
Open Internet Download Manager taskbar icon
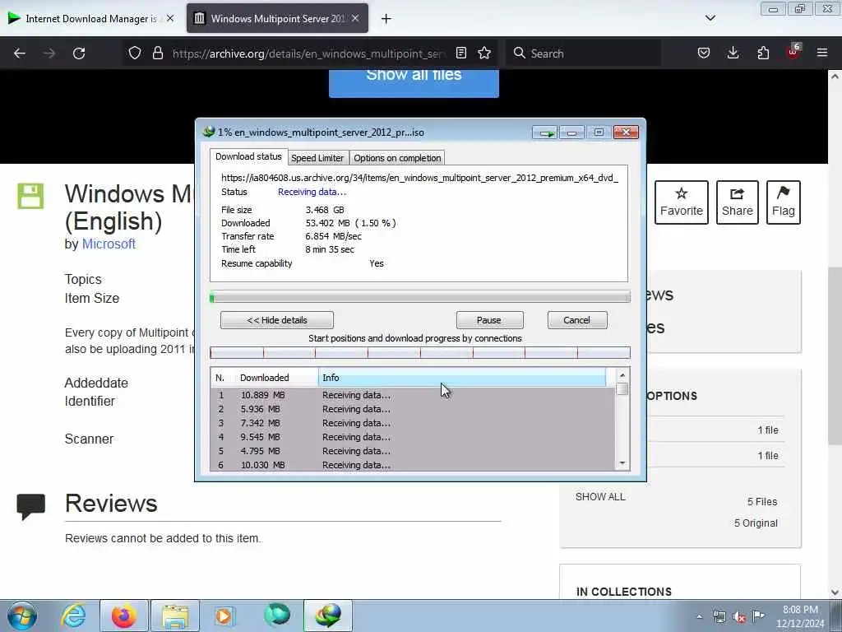(x=328, y=616)
